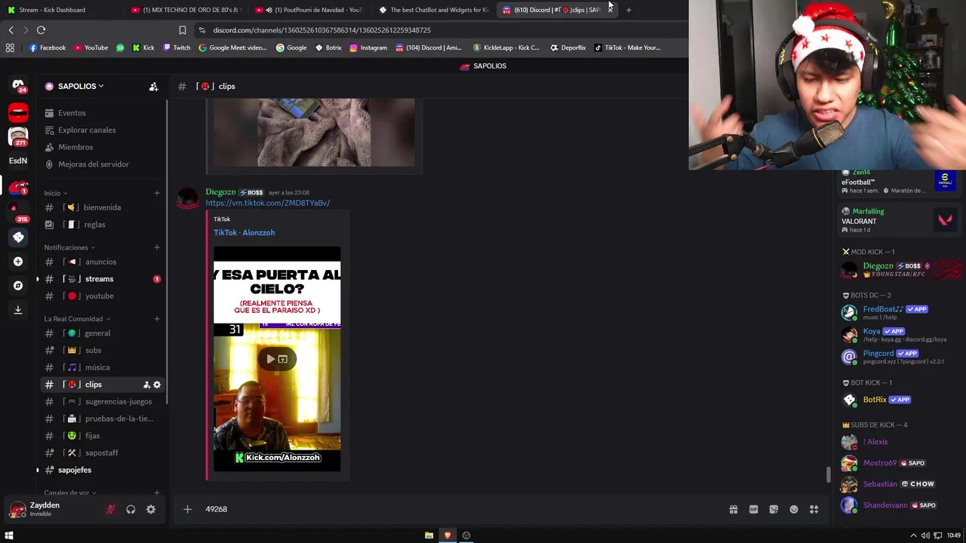
Task: Go to the bienvenida channel
Action: coord(101,207)
